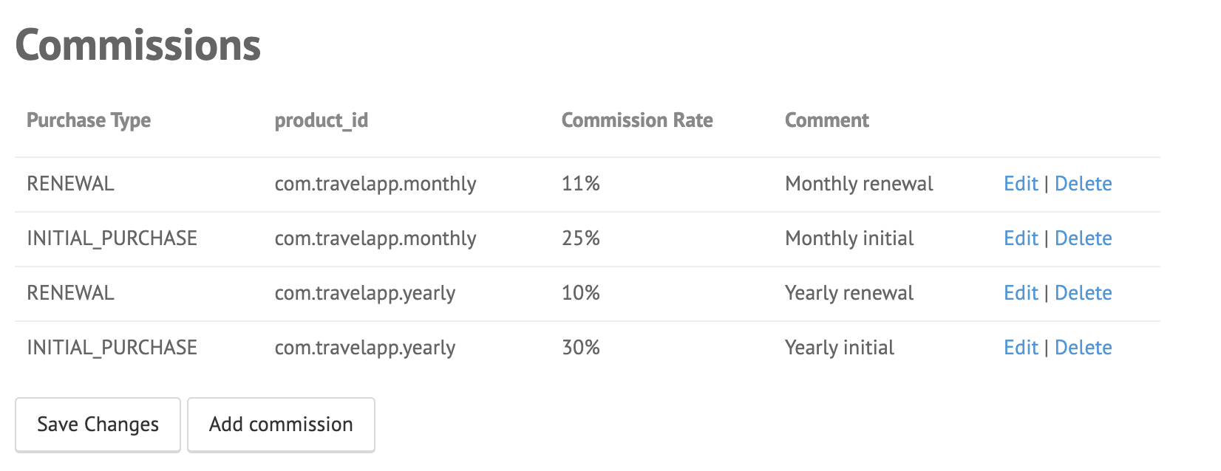Click the Add commission button
This screenshot has height=471, width=1221.
click(x=281, y=424)
